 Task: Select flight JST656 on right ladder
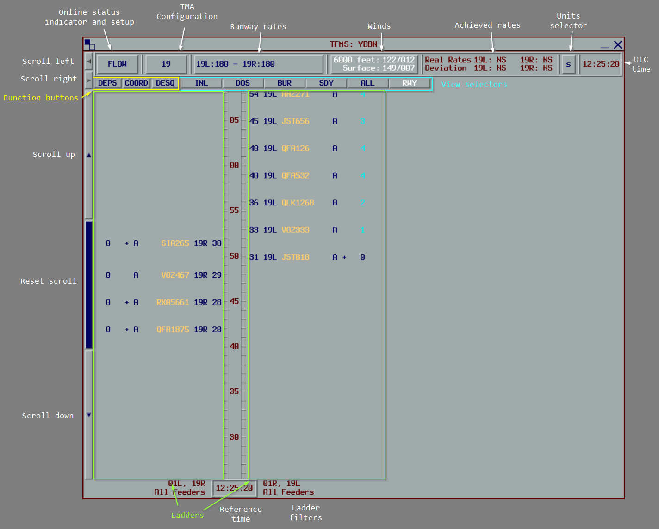click(x=295, y=121)
